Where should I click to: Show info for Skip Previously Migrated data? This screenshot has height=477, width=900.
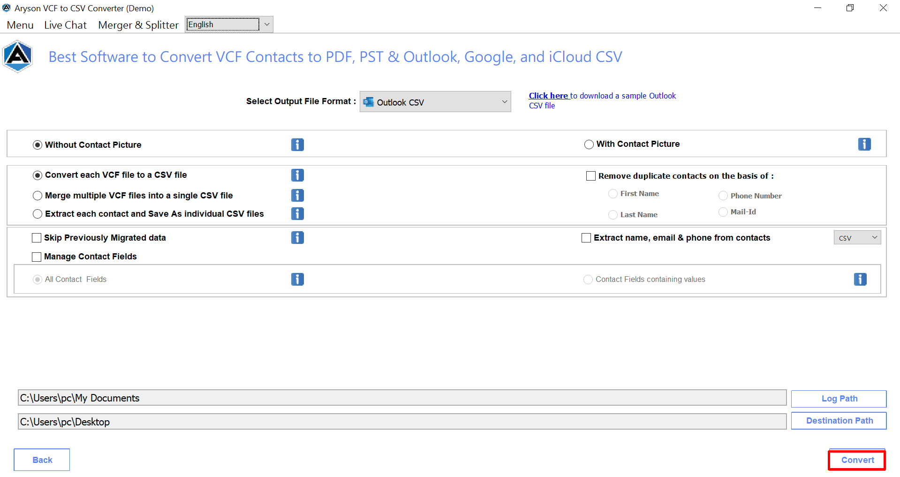coord(297,237)
